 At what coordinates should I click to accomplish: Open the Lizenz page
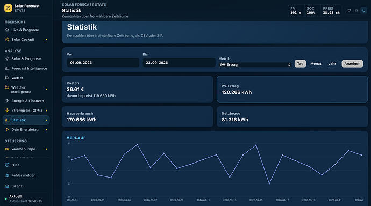click(26, 186)
